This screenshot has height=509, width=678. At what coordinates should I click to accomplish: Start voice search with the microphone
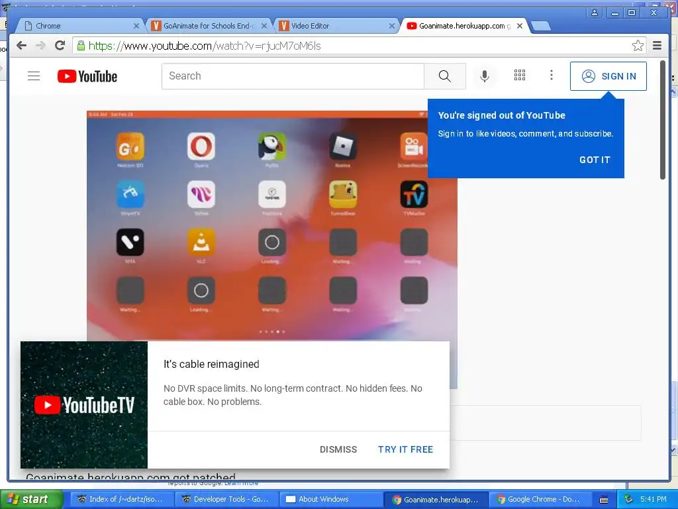point(485,76)
